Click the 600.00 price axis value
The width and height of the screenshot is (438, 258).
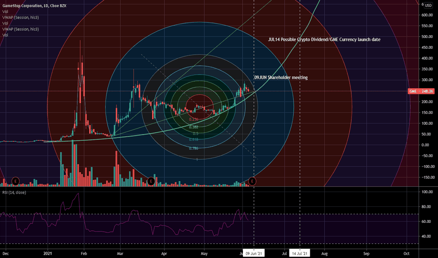tap(427, 15)
